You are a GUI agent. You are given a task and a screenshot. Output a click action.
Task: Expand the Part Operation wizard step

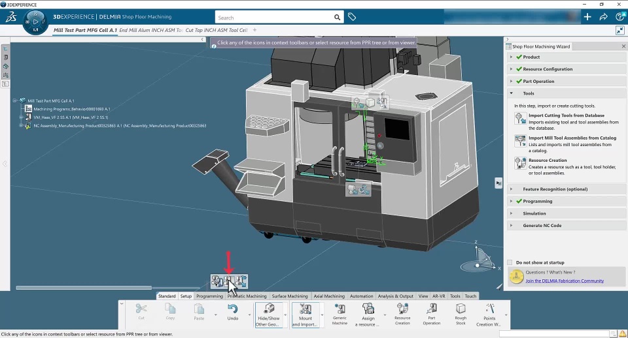tap(511, 81)
